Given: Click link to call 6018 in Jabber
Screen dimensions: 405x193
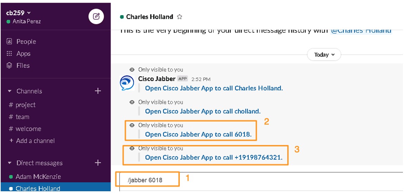Looking at the screenshot, I should 198,134.
